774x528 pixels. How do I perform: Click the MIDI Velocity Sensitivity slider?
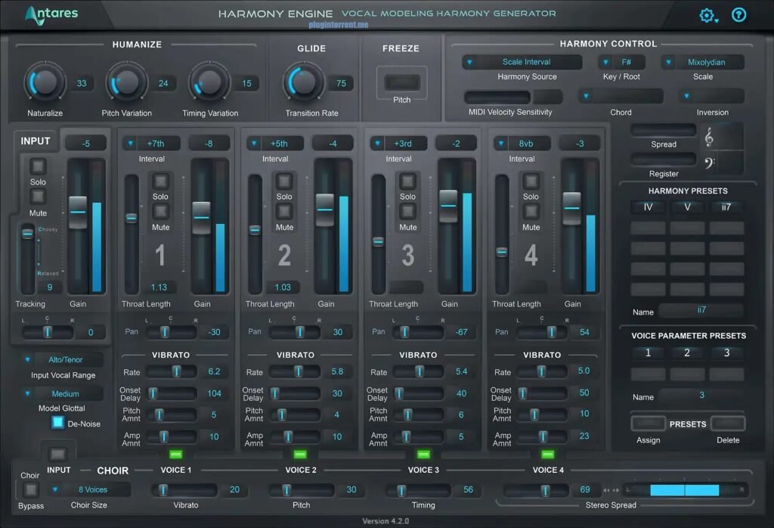pos(497,97)
